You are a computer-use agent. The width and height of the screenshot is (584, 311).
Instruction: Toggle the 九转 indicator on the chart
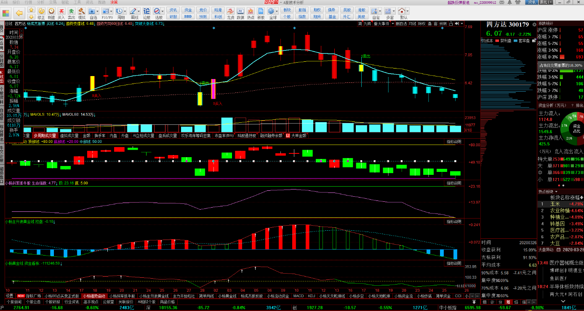(x=368, y=24)
